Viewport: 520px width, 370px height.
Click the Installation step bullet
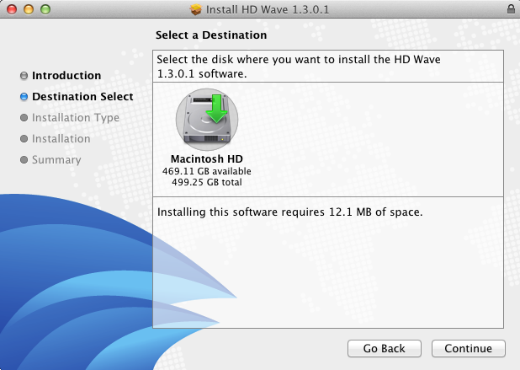(x=24, y=138)
